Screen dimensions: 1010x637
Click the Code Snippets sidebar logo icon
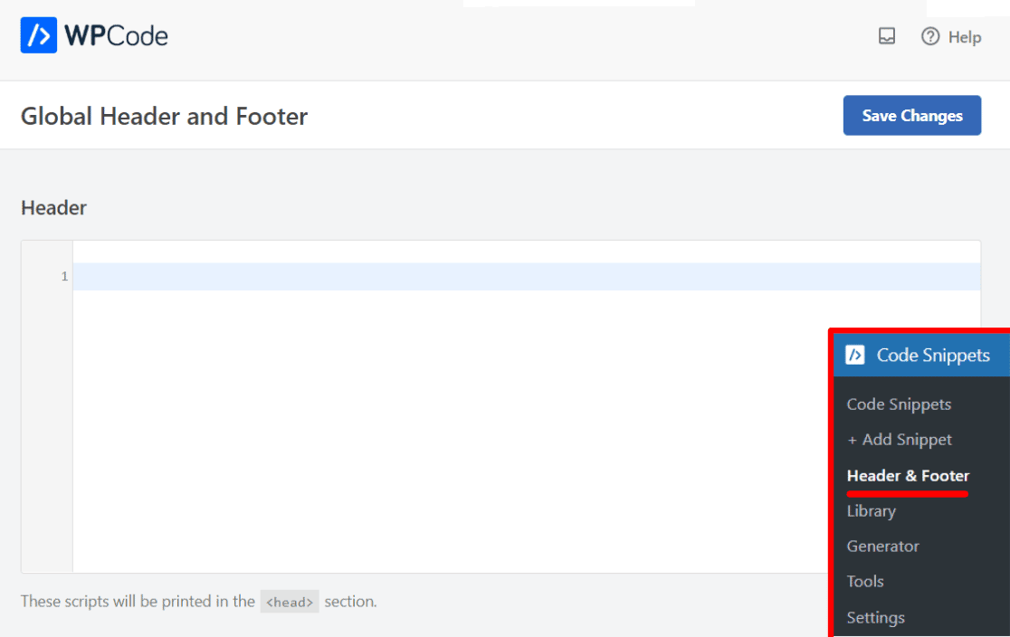857,355
